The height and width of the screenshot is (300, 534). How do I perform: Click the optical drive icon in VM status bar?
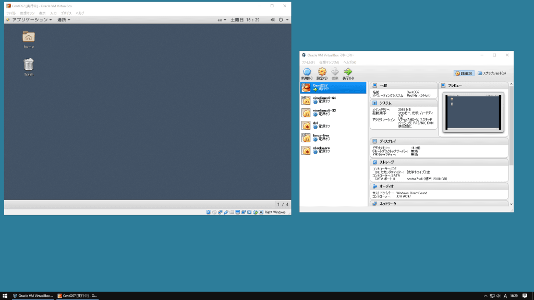pyautogui.click(x=214, y=212)
